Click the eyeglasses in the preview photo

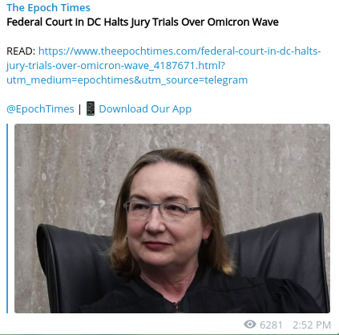click(160, 209)
